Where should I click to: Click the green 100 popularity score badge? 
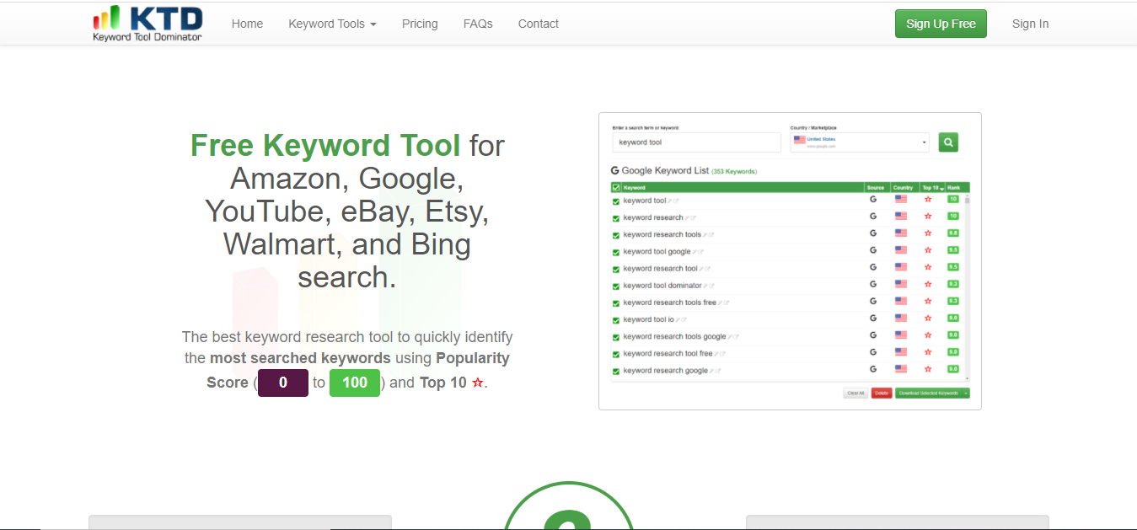pos(354,383)
